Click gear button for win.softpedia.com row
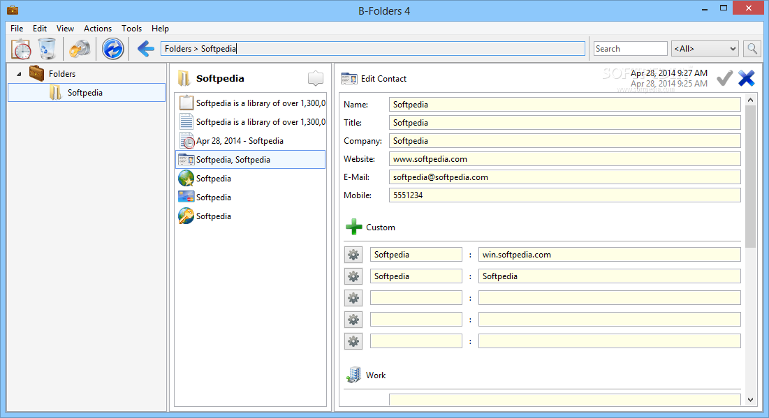 (353, 254)
